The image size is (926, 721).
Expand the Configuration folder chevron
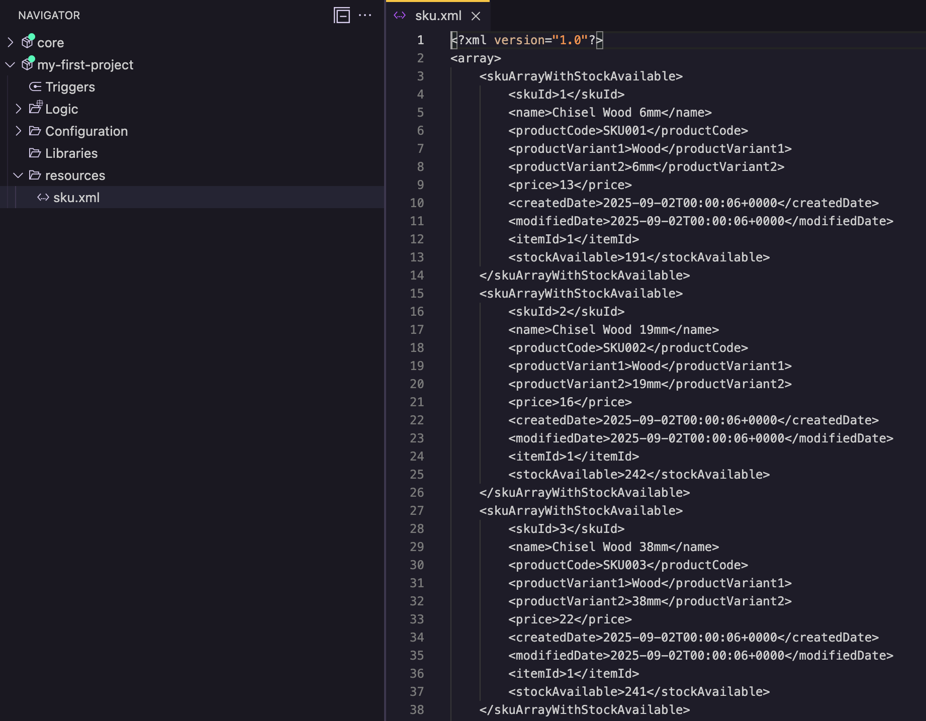point(18,131)
